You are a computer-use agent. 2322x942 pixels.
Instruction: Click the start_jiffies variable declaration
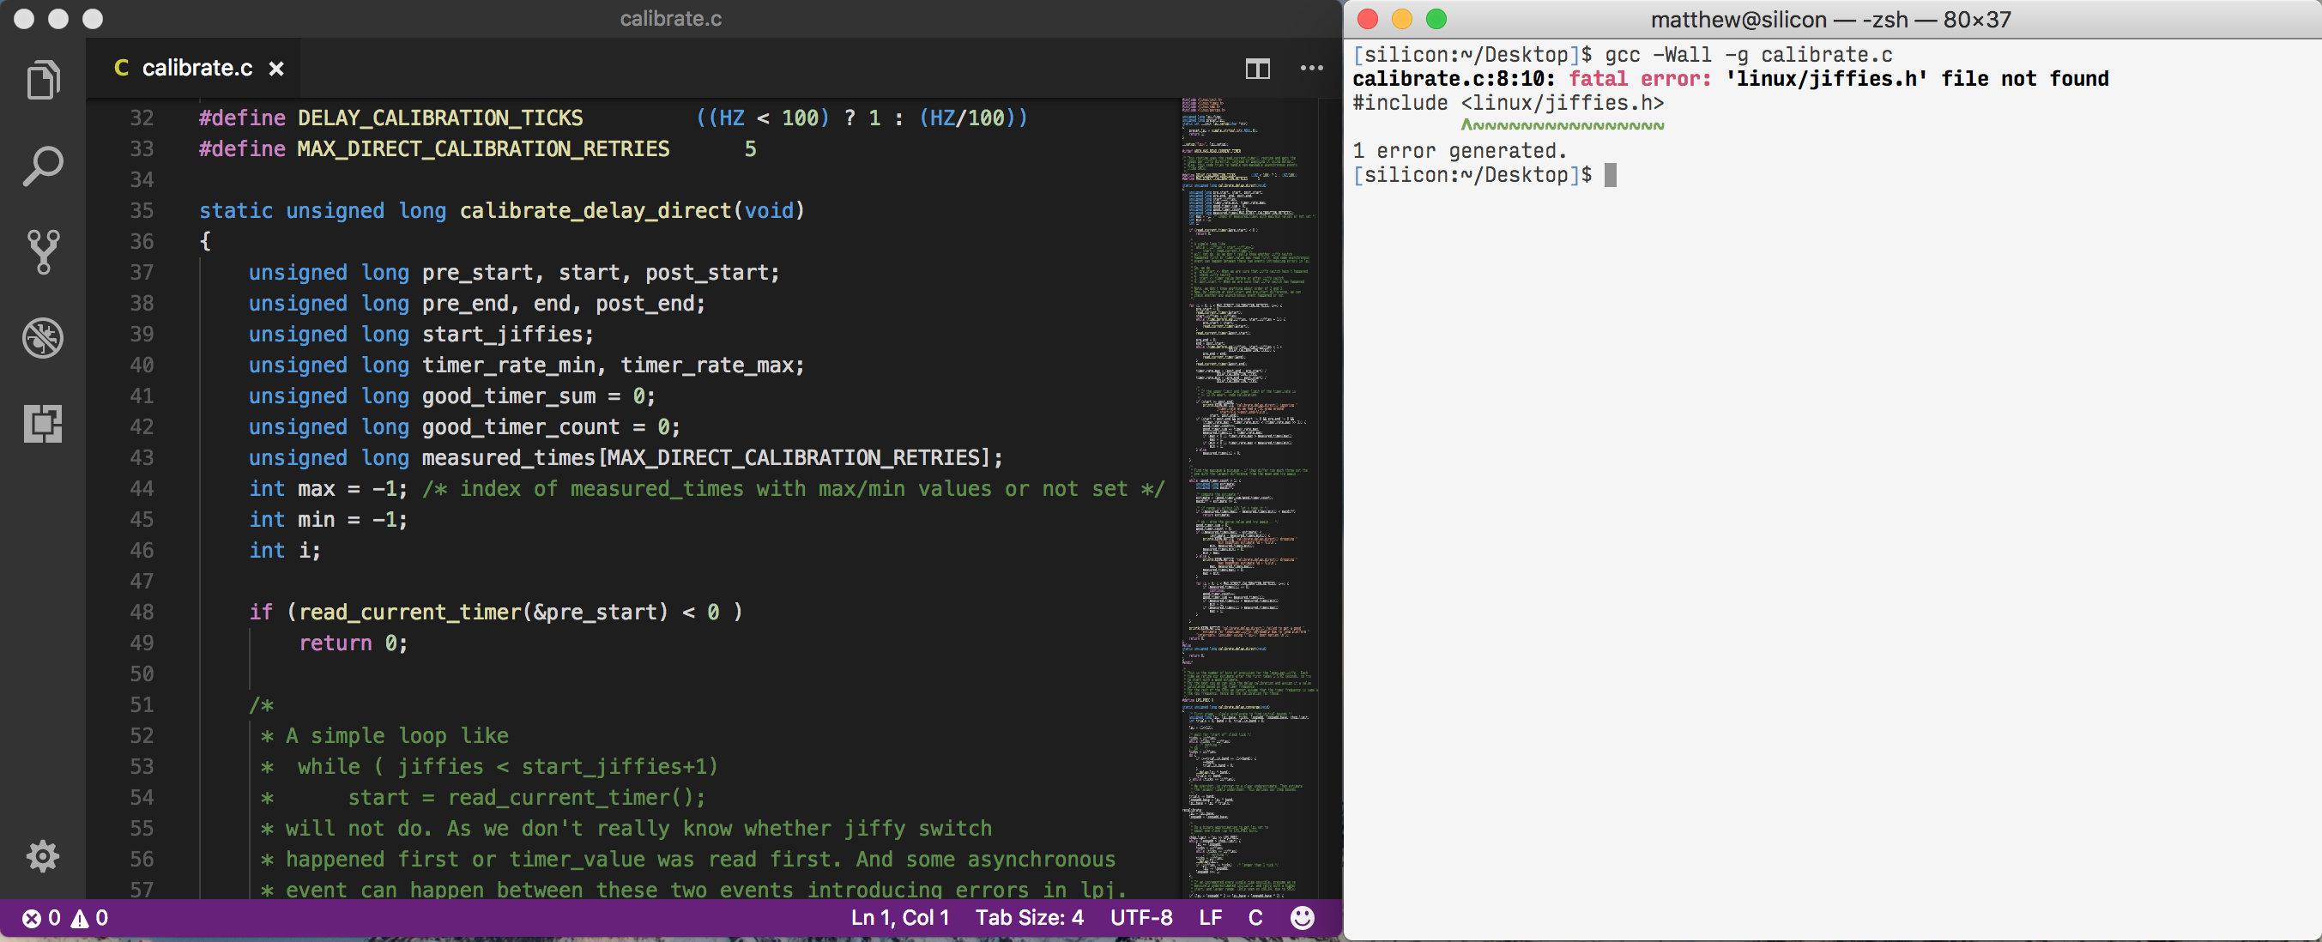pos(502,335)
